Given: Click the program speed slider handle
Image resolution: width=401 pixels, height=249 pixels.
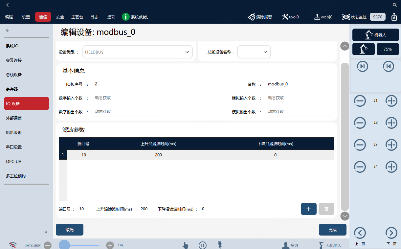Looking at the screenshot, I should click(x=64, y=245).
